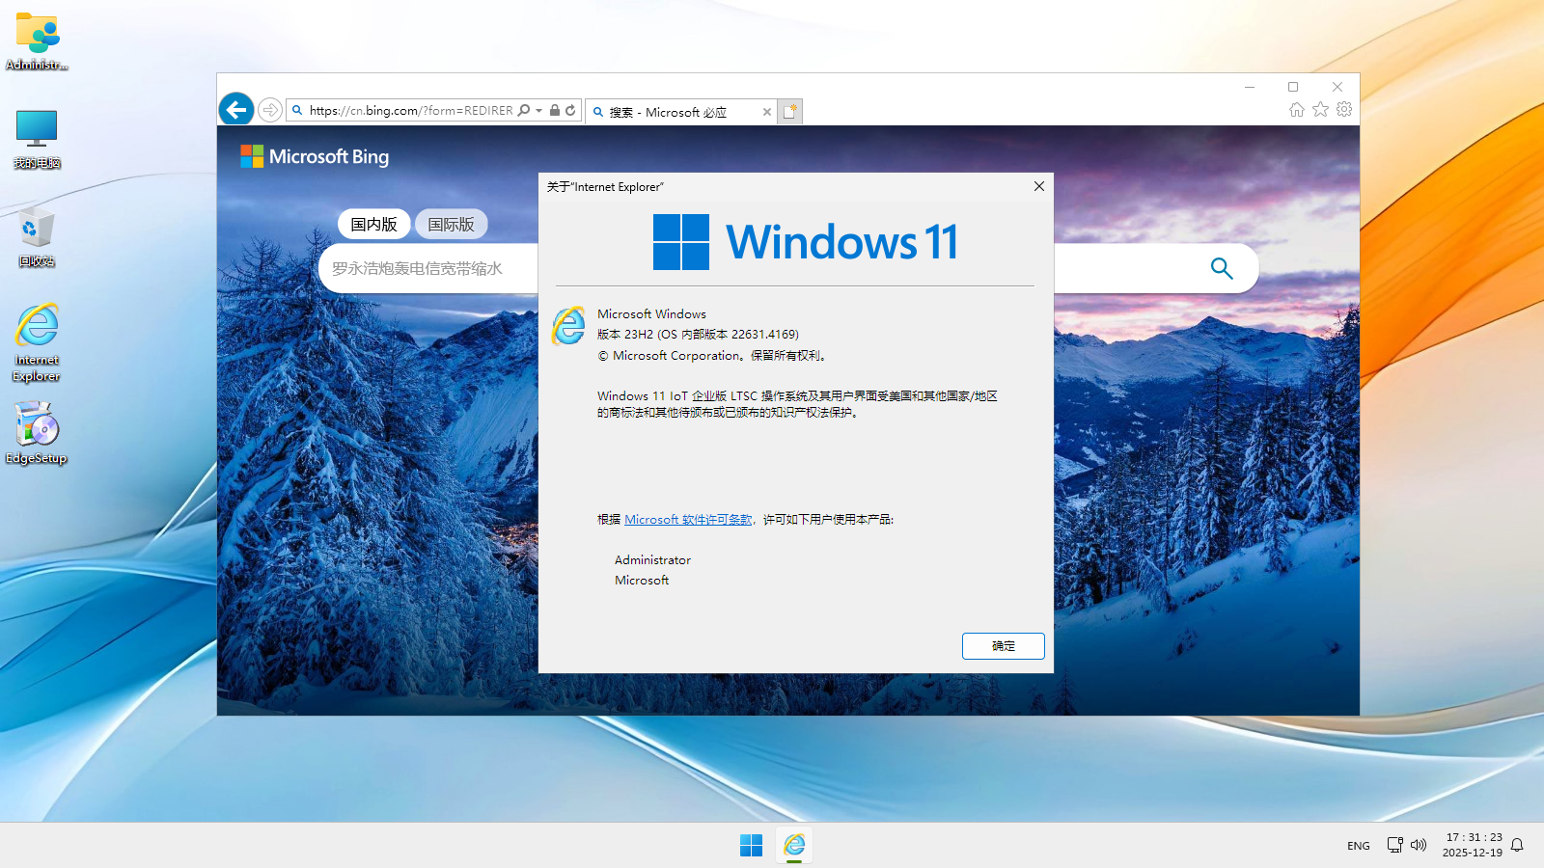The height and width of the screenshot is (868, 1544).
Task: Select the EdgeSetup desktop icon
Action: tap(37, 433)
